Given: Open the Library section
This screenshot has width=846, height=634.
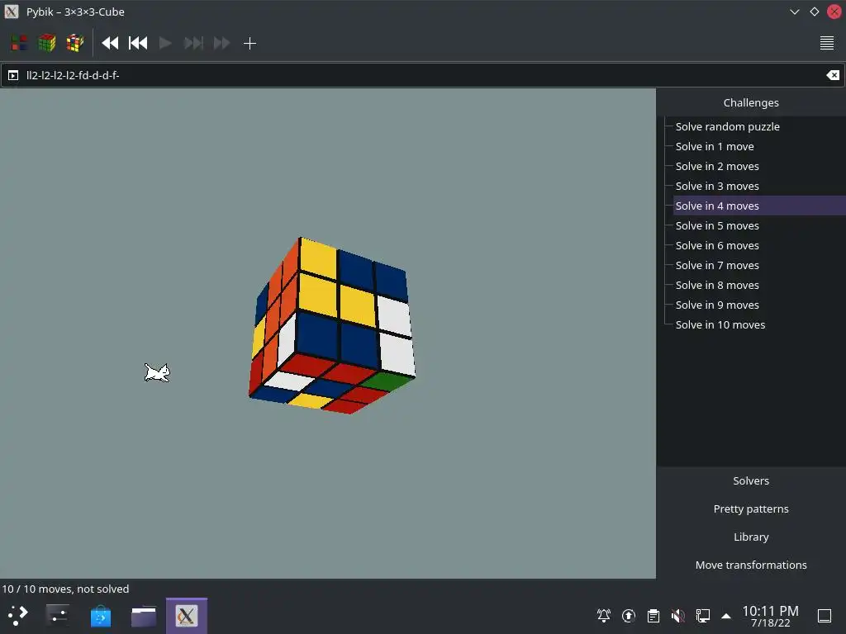Looking at the screenshot, I should [x=751, y=537].
